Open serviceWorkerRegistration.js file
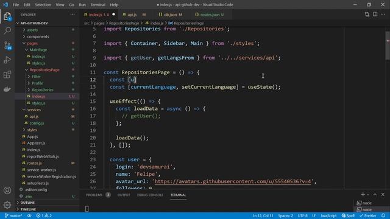390x219 pixels. click(x=51, y=176)
